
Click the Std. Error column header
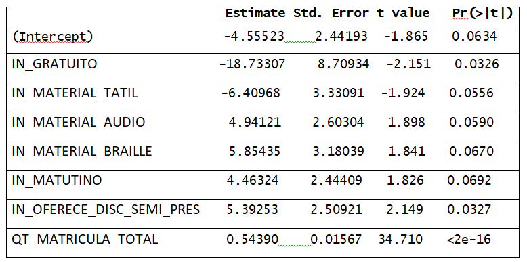click(x=331, y=13)
